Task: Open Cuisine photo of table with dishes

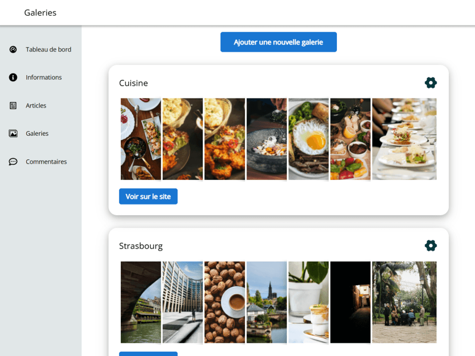Action: tap(141, 139)
